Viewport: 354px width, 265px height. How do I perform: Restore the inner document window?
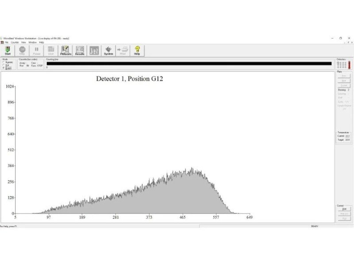[349, 42]
